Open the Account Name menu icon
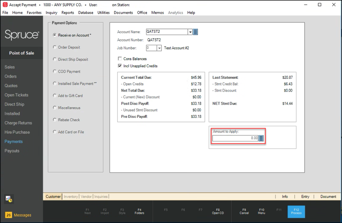The height and width of the screenshot is (223, 342). coord(195,32)
